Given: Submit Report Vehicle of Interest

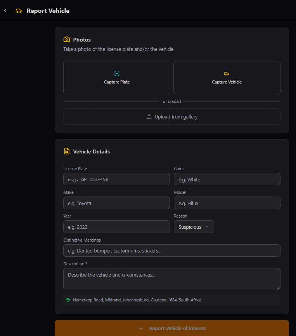Looking at the screenshot, I should 172,328.
